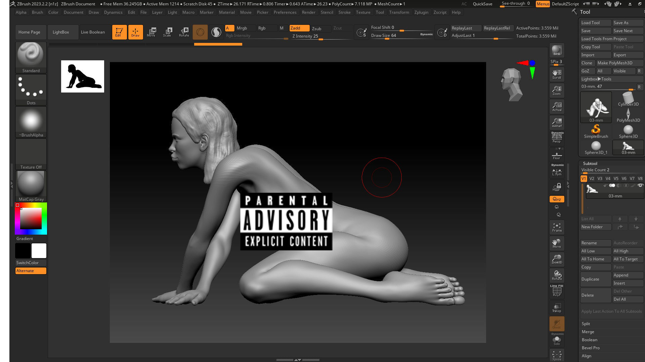Set canvas to Actual size
This screenshot has width=645, height=362.
(557, 107)
